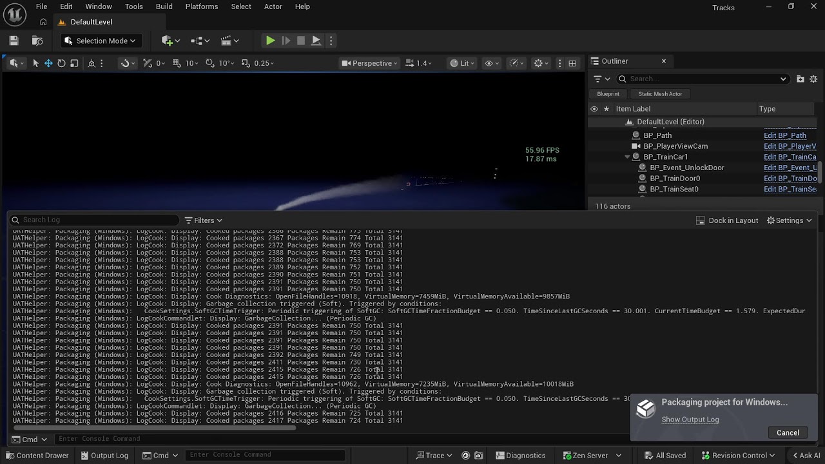Click the viewport layout grid icon
The width and height of the screenshot is (825, 464).
(x=572, y=63)
